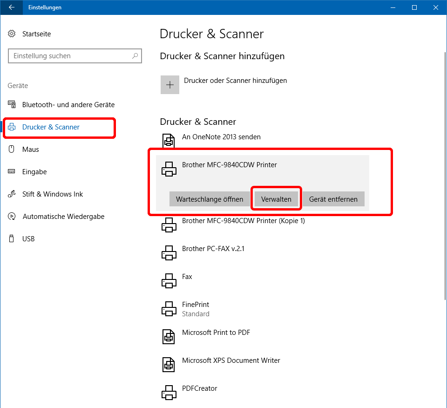Open Startseite via the gear icon
Screen dimensions: 447x408
point(12,34)
